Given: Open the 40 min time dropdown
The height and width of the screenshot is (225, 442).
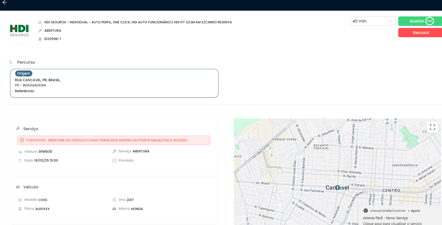Looking at the screenshot, I should (x=373, y=21).
